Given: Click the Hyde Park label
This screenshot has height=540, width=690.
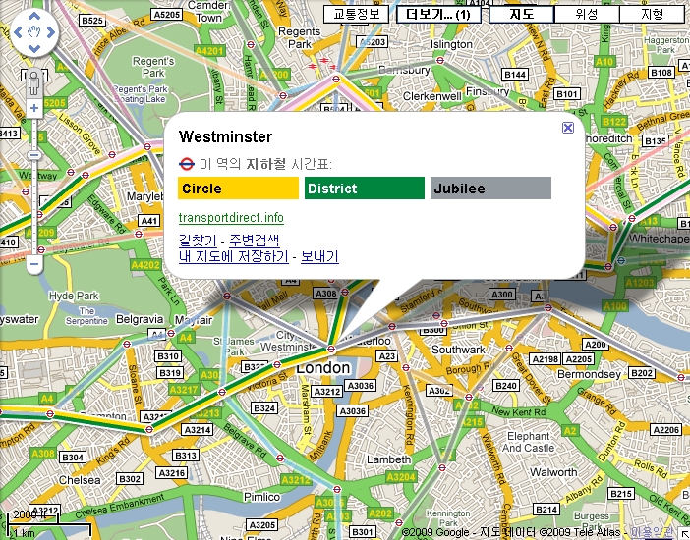Looking at the screenshot, I should pyautogui.click(x=74, y=296).
